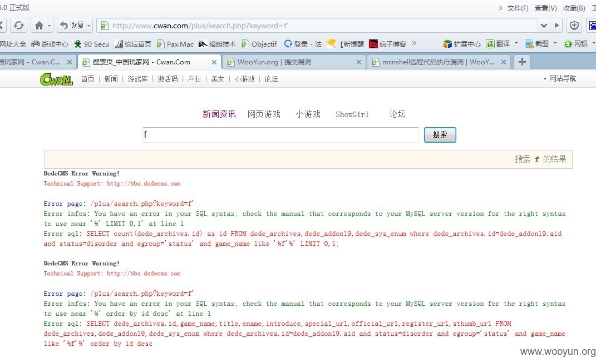This screenshot has width=596, height=357.
Task: Click the 翻译 translate tool
Action: 498,44
